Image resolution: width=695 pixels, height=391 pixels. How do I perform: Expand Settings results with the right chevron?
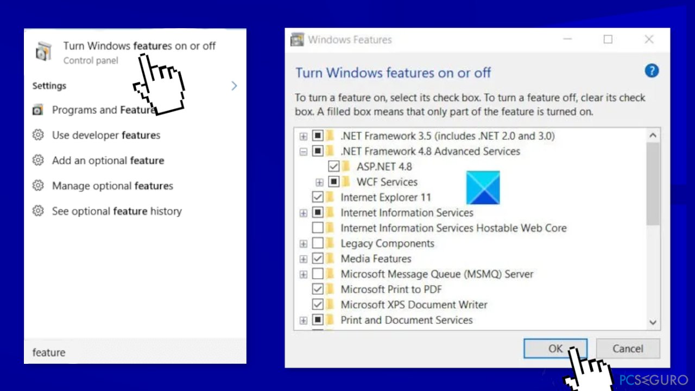pyautogui.click(x=234, y=86)
